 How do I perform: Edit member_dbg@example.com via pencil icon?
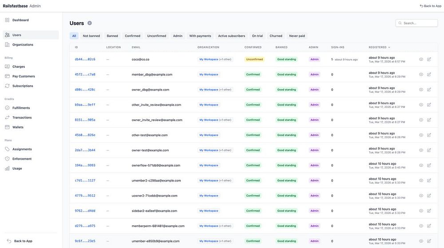point(429,75)
